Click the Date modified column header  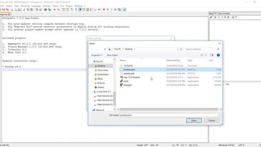[x=173, y=60]
